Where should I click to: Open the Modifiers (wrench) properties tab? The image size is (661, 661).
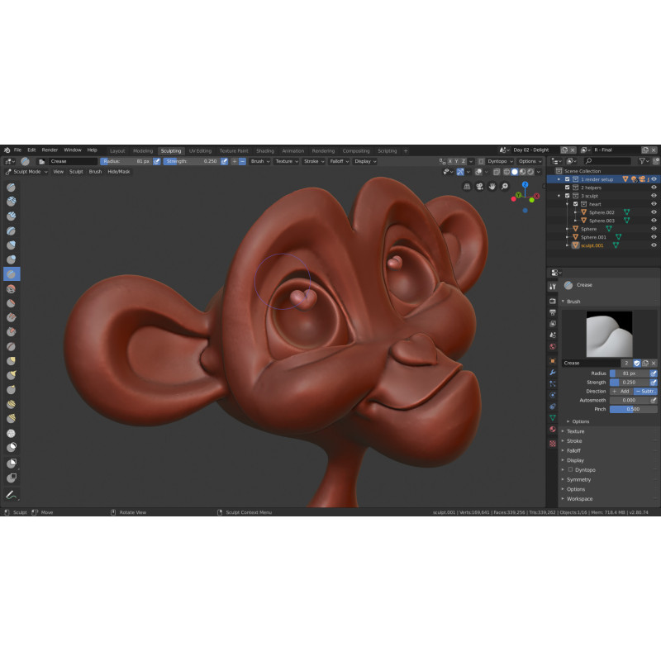pyautogui.click(x=553, y=373)
